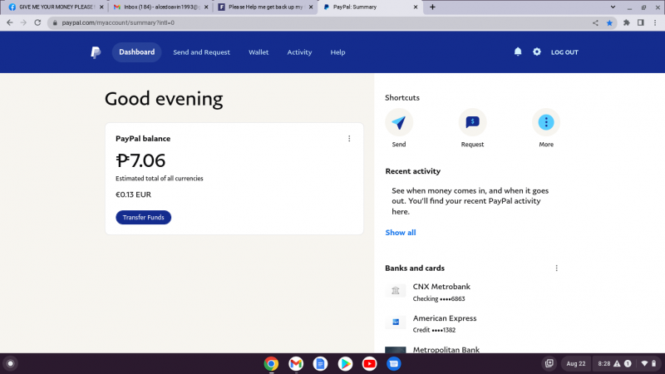This screenshot has height=374, width=665.
Task: Go back in the browser
Action: 10,23
